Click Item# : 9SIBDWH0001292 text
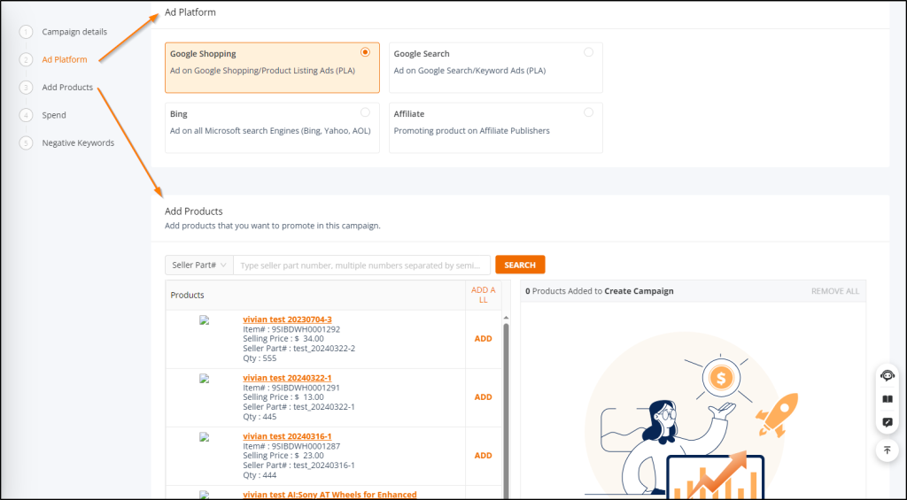 (x=291, y=329)
